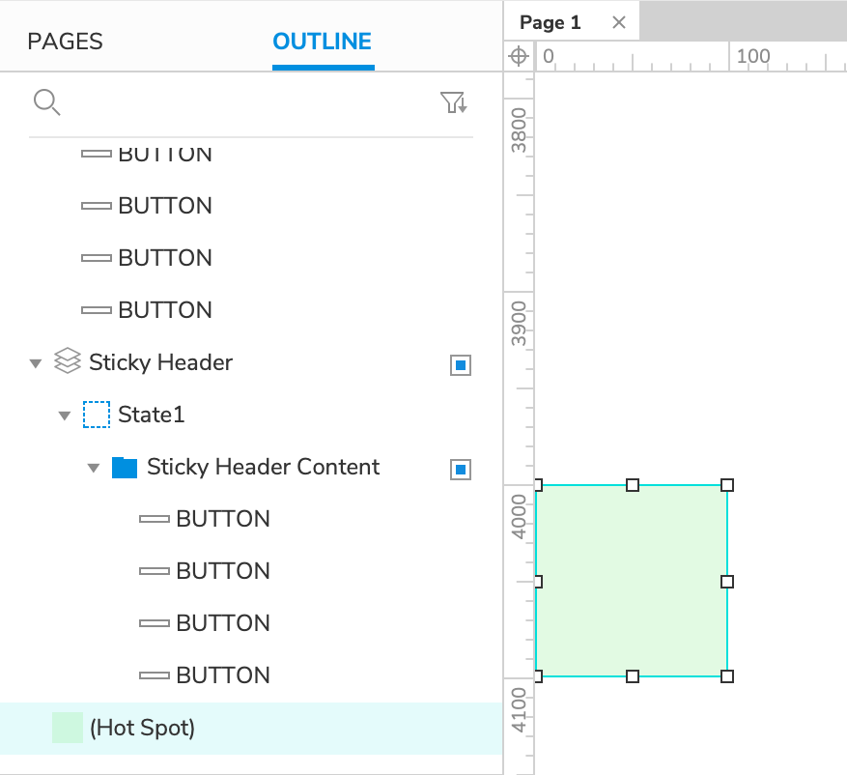The width and height of the screenshot is (847, 775).
Task: Collapse the State1 tree node
Action: (x=65, y=416)
